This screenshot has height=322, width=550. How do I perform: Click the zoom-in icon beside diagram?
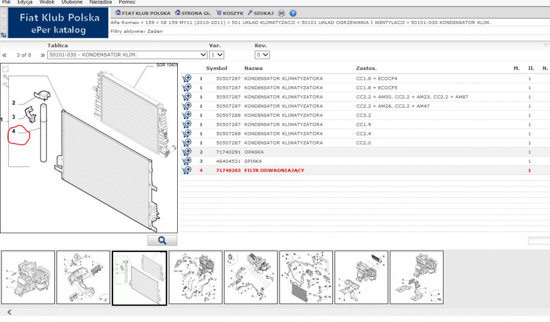click(5, 77)
